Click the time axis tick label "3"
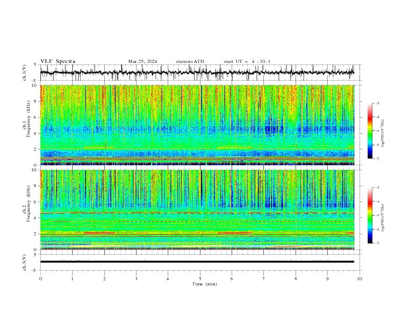 [x=136, y=279]
